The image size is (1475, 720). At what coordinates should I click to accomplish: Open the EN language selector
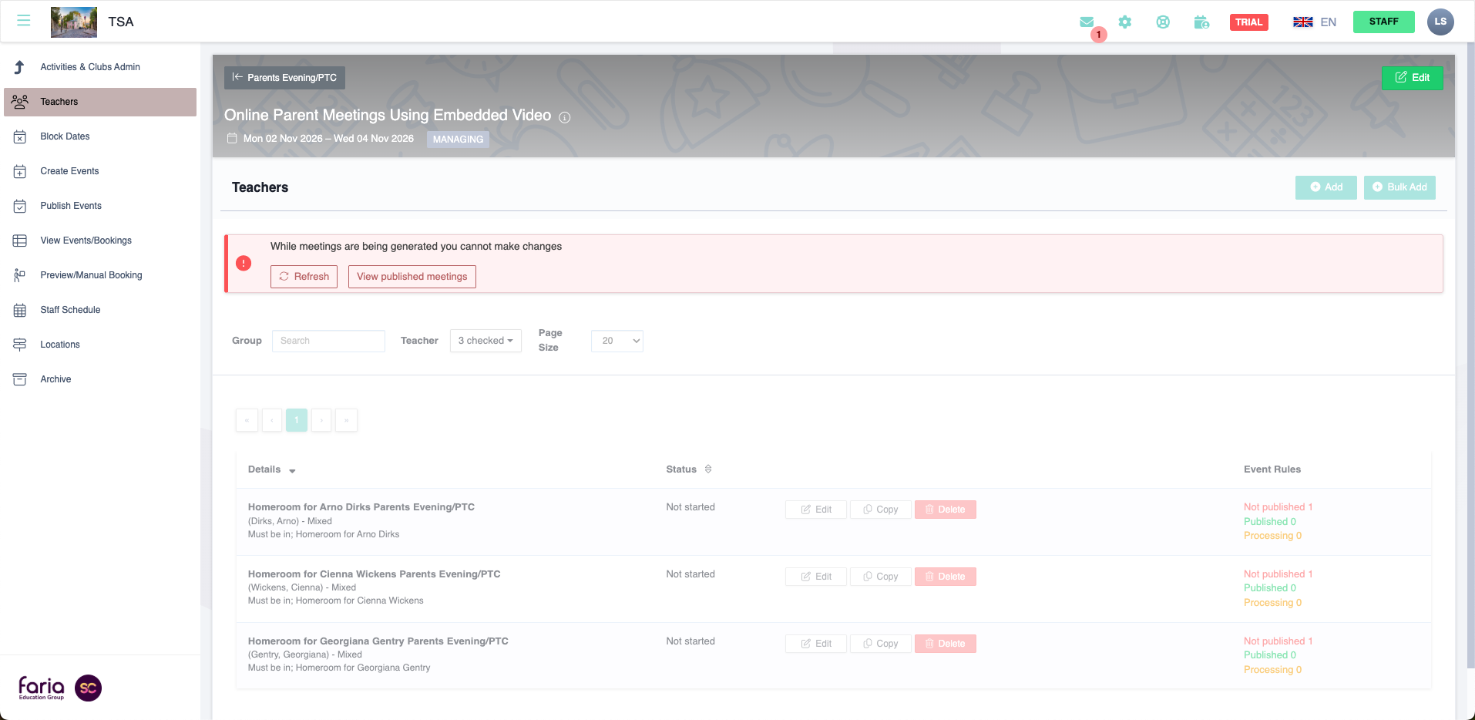coord(1315,22)
